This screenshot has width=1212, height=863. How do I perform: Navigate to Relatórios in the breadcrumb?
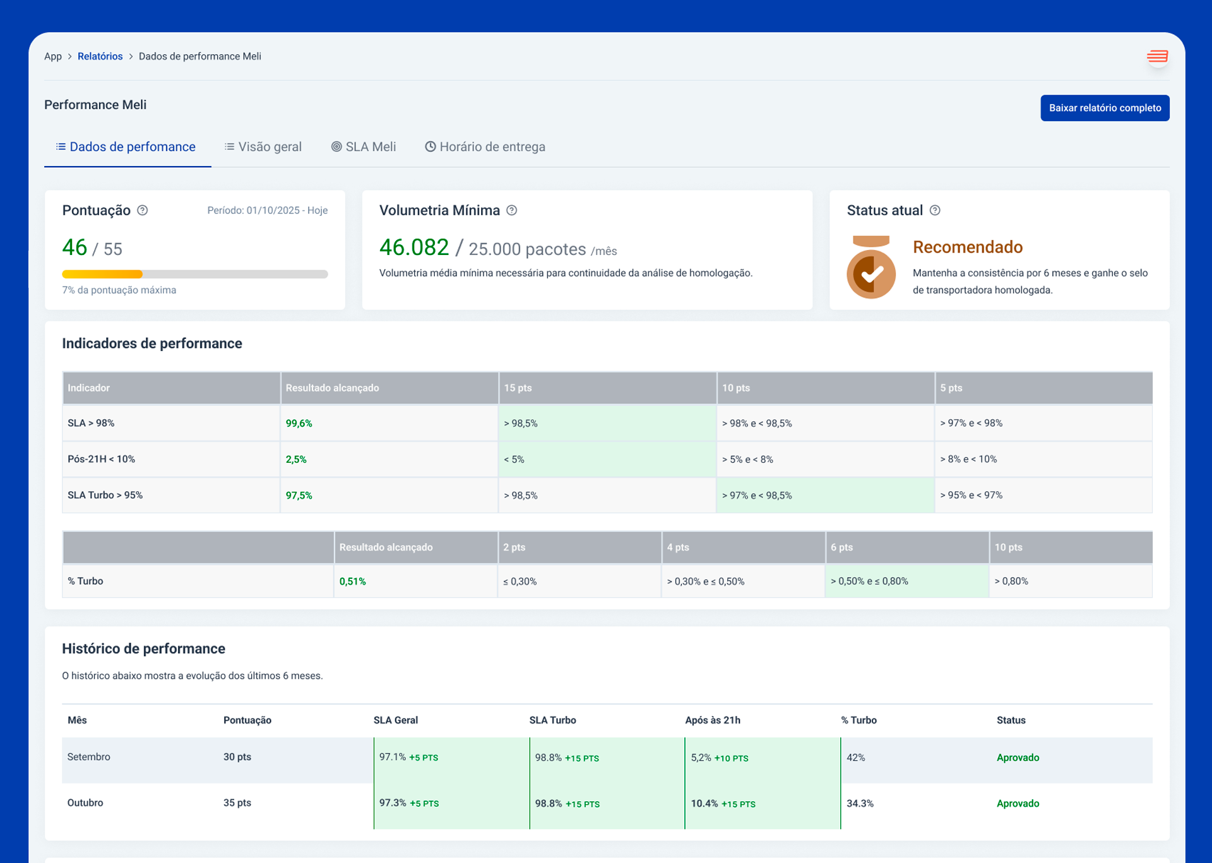pyautogui.click(x=100, y=56)
